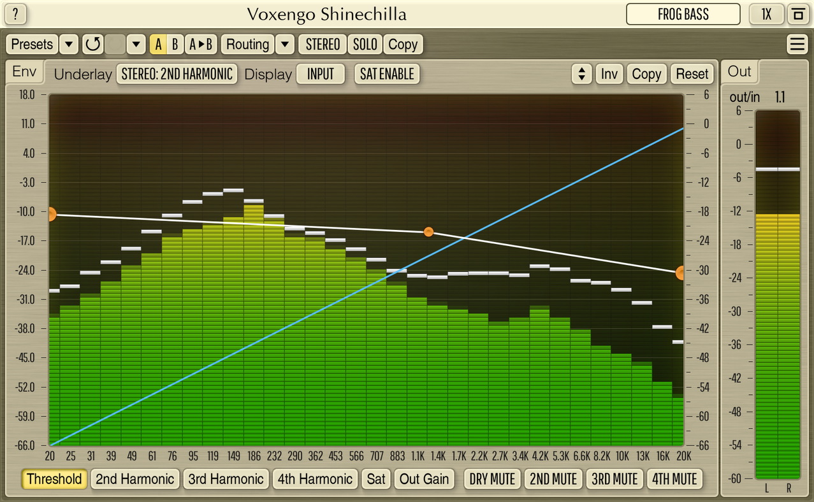Open the Presets dropdown arrow
The width and height of the screenshot is (814, 502).
pyautogui.click(x=70, y=44)
